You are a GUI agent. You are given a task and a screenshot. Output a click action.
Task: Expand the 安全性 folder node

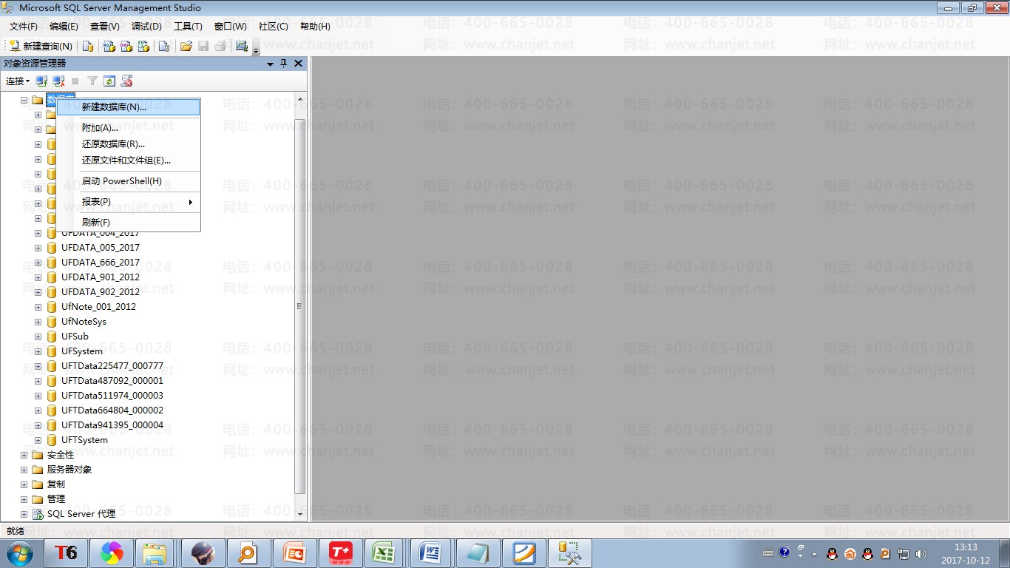pos(24,455)
